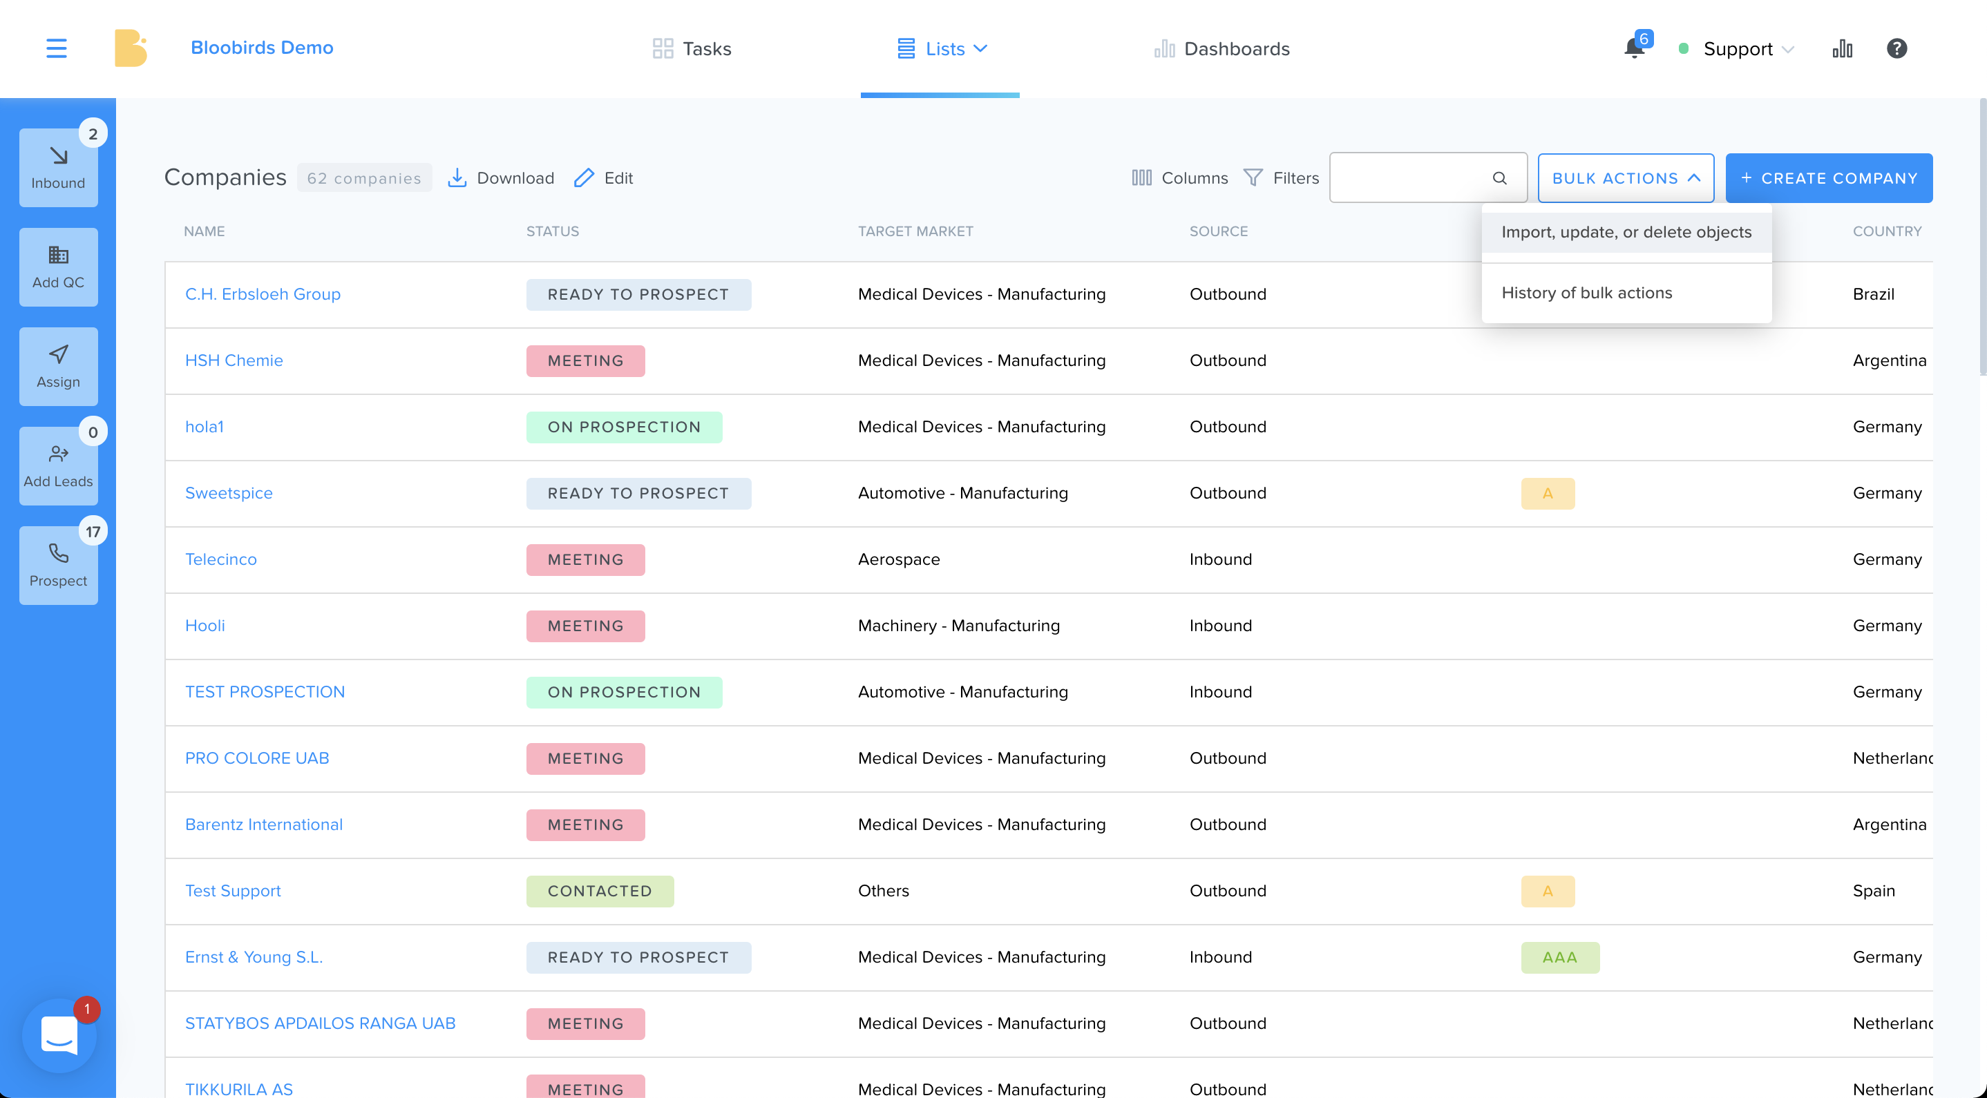Viewport: 1987px width, 1098px height.
Task: Click Aerospace in the Telecinco row
Action: click(899, 560)
